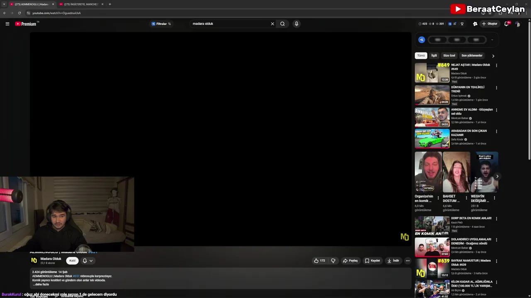Open options for DOLANDIRICI UYGULAMALARI DENEDİM
The image size is (531, 298).
pos(496,240)
